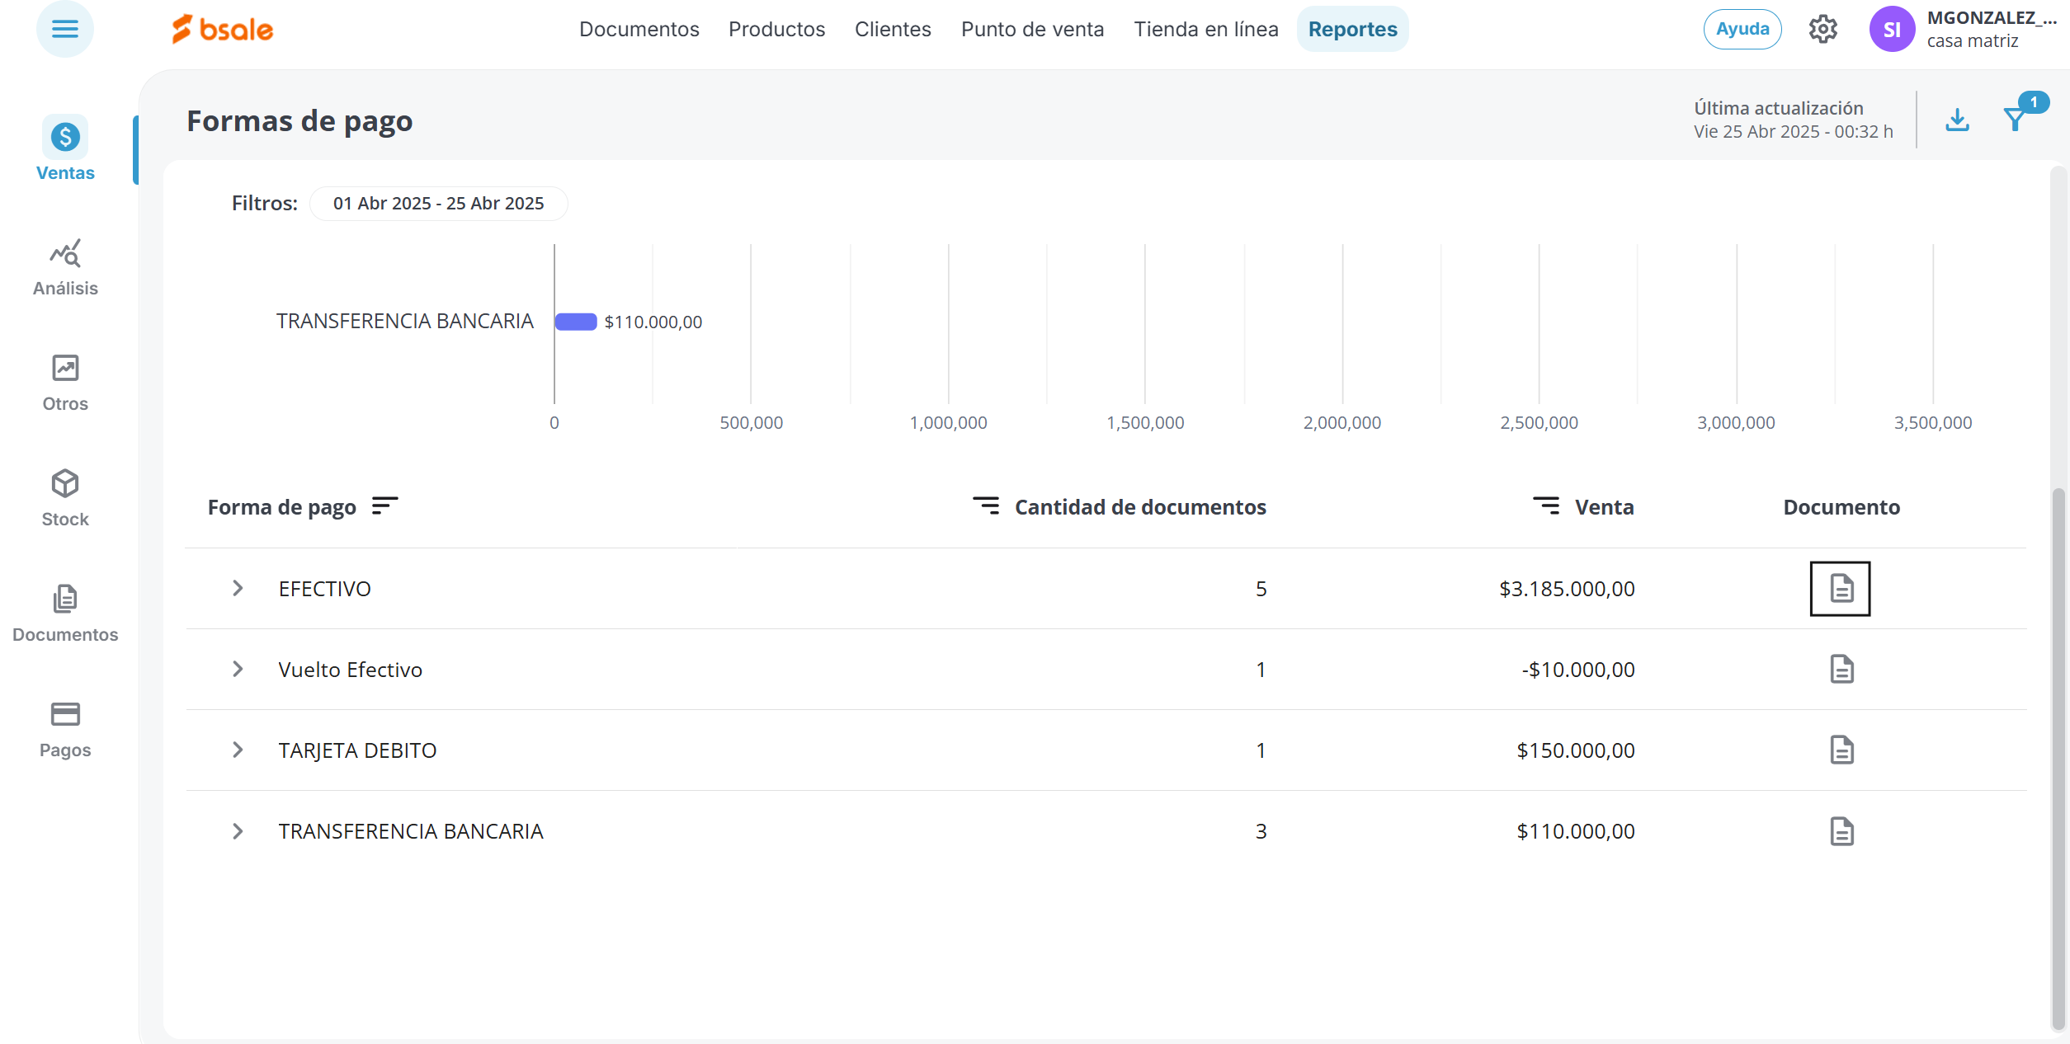Open the hamburger menu button
Screen dimensions: 2070x1044
tap(64, 30)
